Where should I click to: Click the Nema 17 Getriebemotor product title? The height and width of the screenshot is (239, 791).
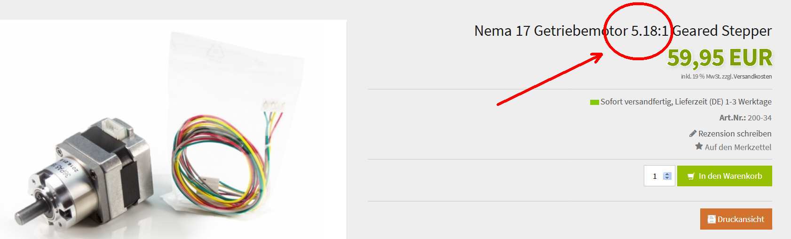(x=623, y=31)
